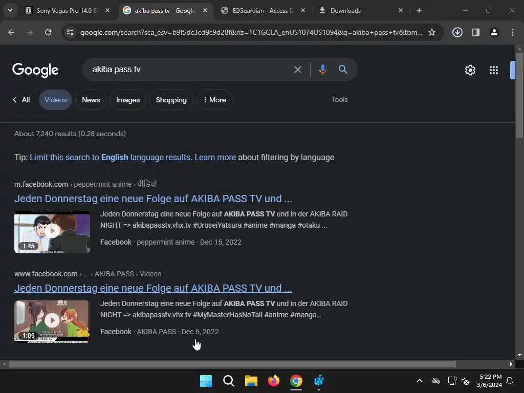The height and width of the screenshot is (393, 524).
Task: Open first 'Jeden Donnerstag' result from m.facebook.com
Action: (153, 199)
